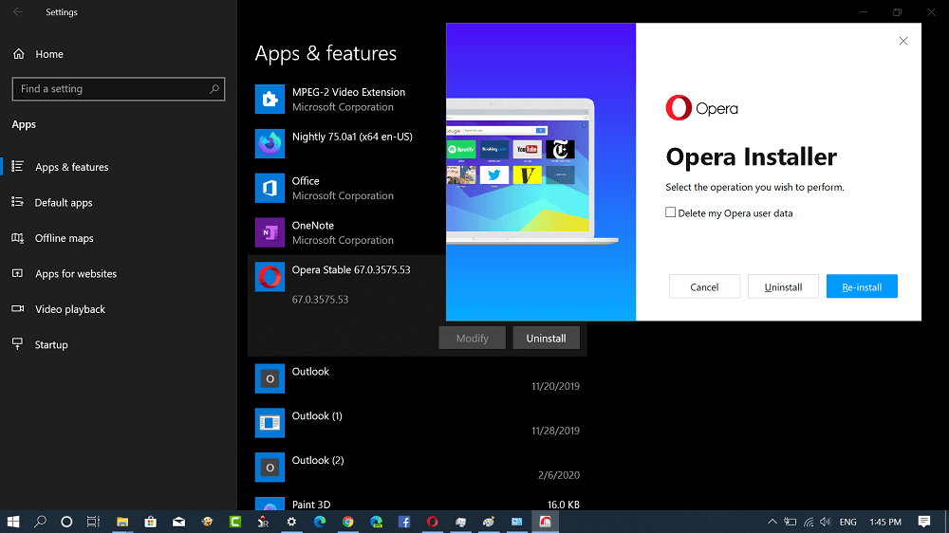
Task: Click the Wi-Fi network tray icon
Action: pos(809,522)
